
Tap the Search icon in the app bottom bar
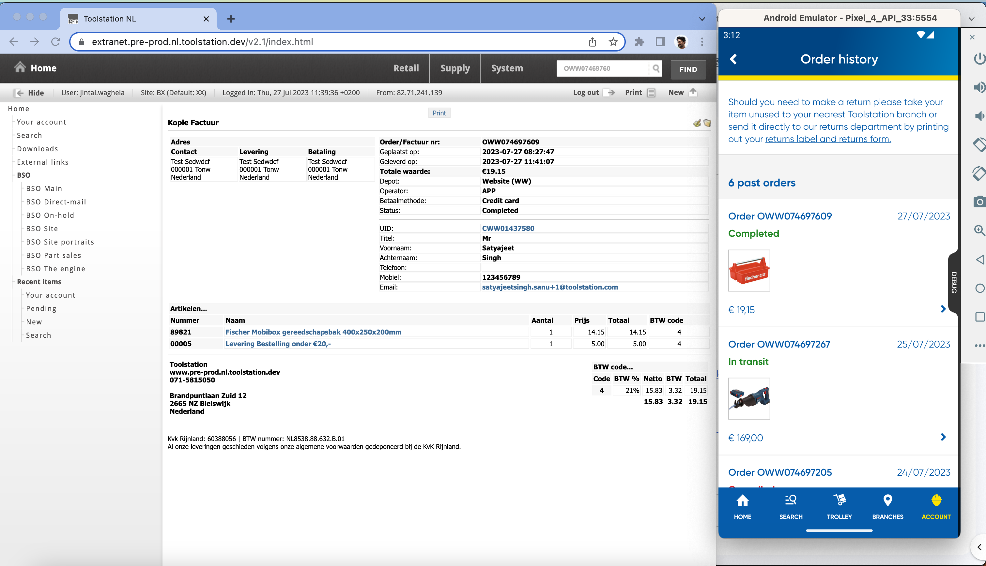790,505
